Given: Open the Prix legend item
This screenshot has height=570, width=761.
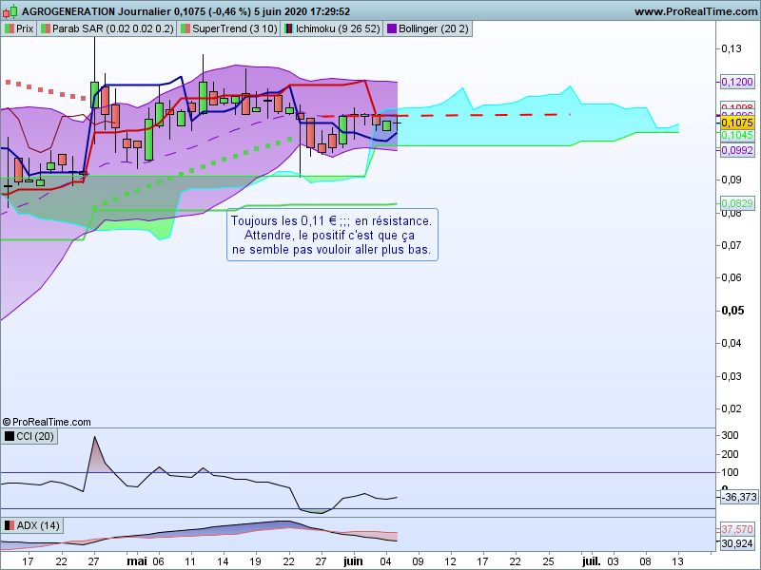Looking at the screenshot, I should (19, 28).
